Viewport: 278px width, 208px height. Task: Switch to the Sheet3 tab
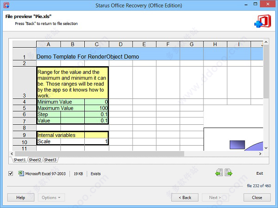tap(50, 160)
